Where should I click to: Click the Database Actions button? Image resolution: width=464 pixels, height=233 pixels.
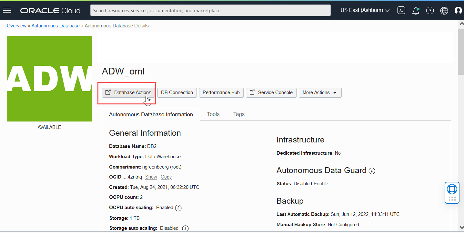(127, 92)
